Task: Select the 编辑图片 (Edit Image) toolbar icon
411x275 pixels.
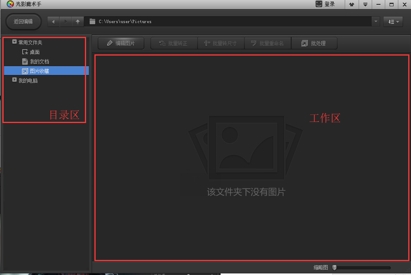Action: click(x=121, y=43)
